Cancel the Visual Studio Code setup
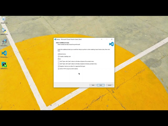Viewport: 168px width, 126px height. point(109,85)
